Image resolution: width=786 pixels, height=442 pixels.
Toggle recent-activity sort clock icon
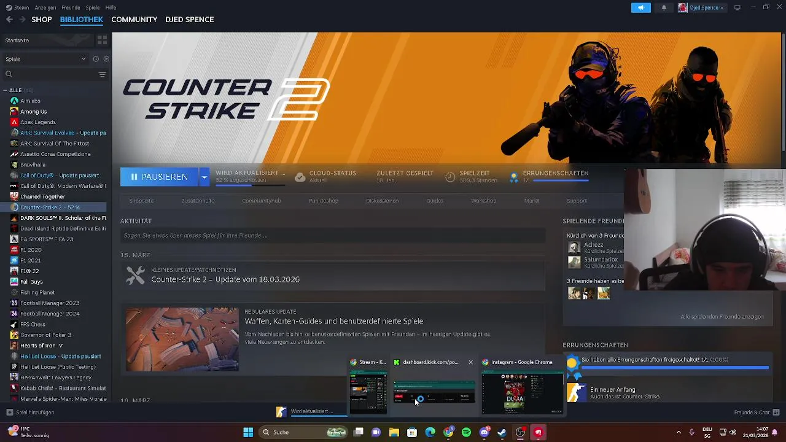96,59
